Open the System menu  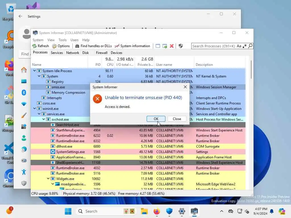coord(38,40)
